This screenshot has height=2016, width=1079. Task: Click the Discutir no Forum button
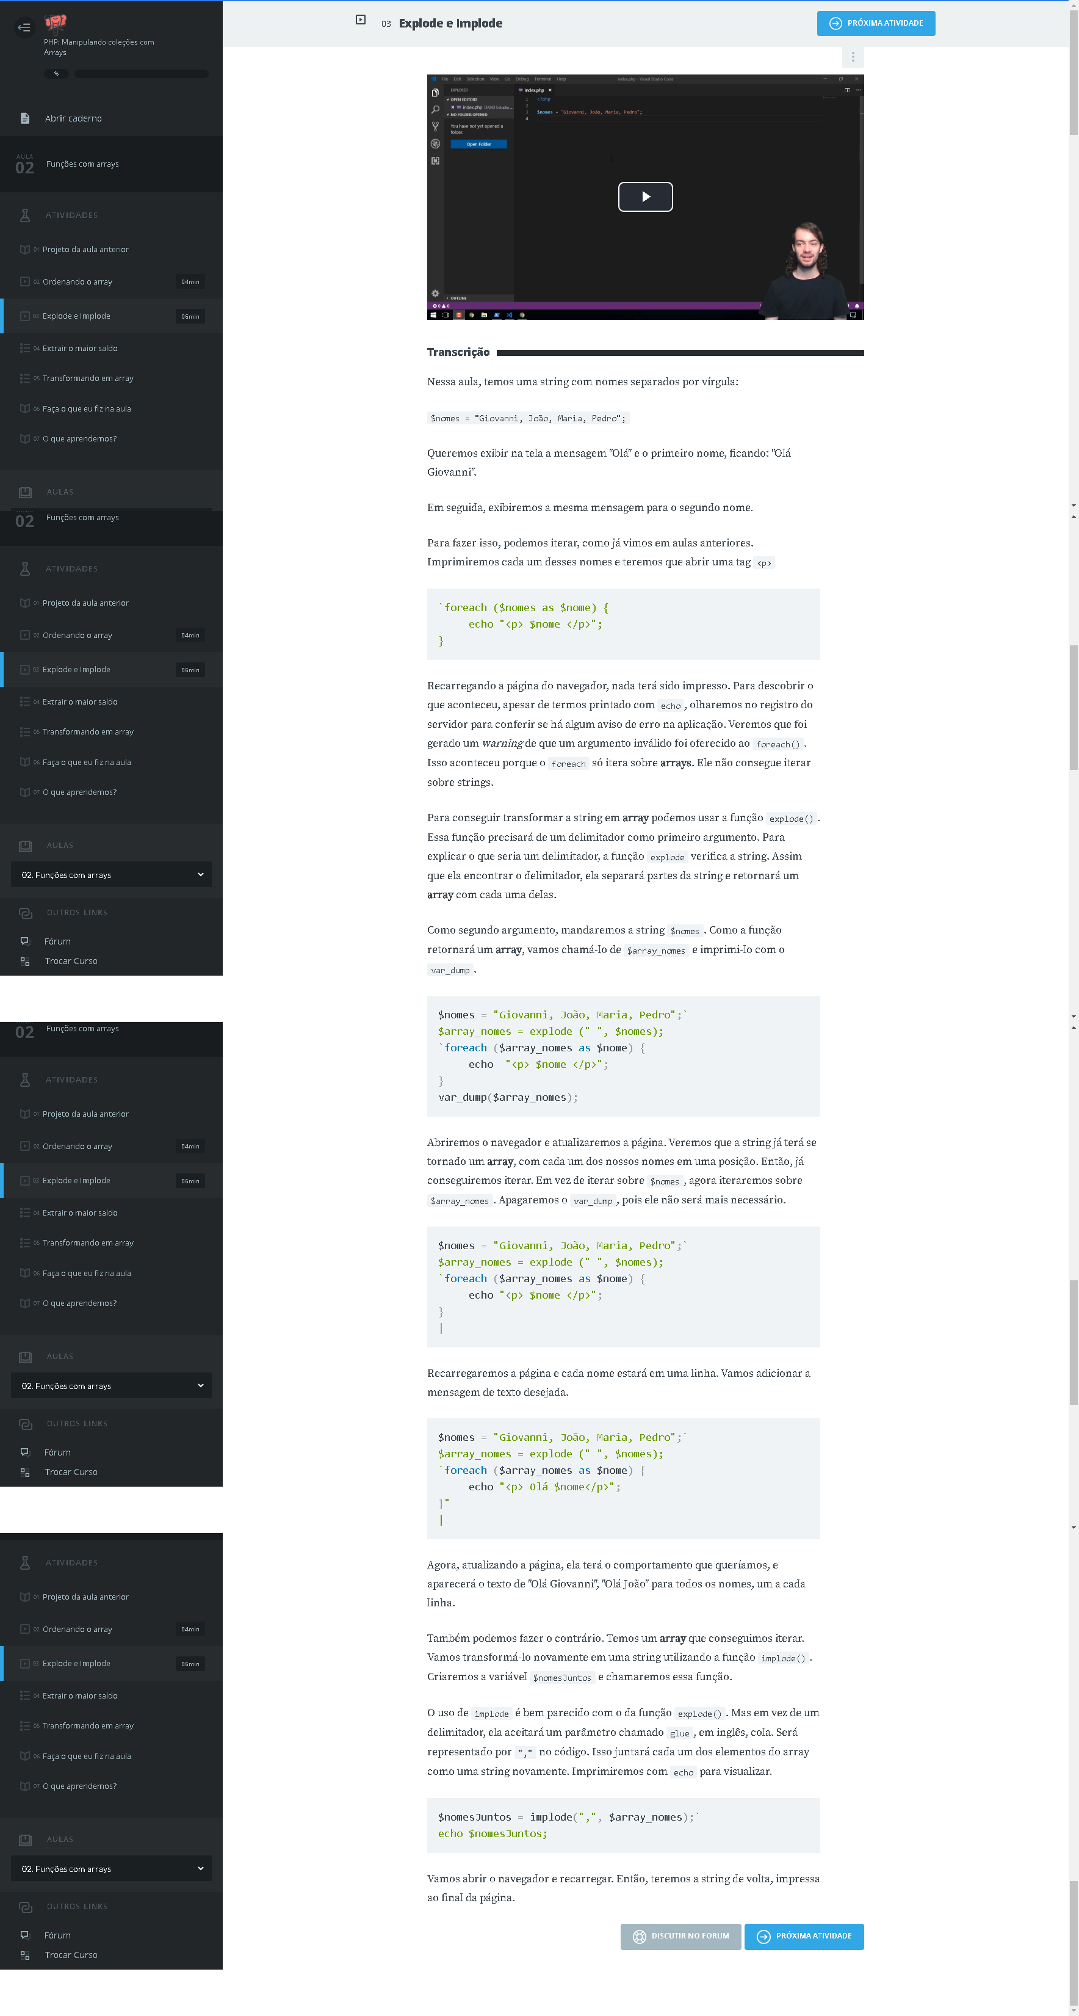[x=680, y=1936]
